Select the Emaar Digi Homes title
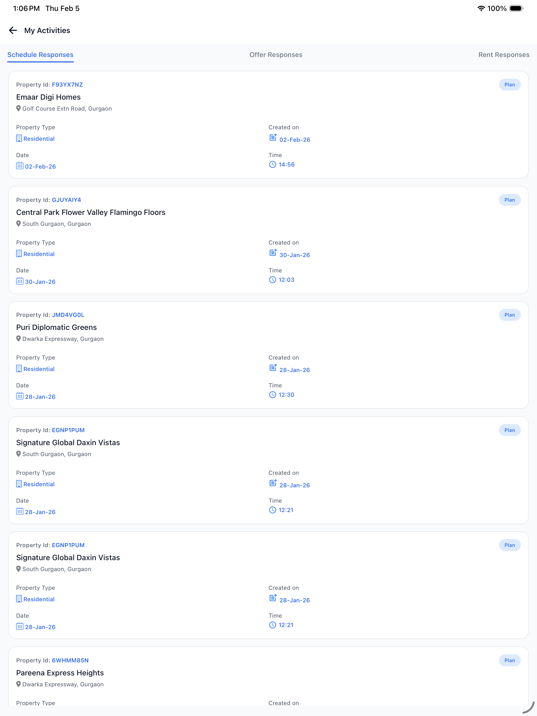Image resolution: width=537 pixels, height=716 pixels. [x=48, y=97]
